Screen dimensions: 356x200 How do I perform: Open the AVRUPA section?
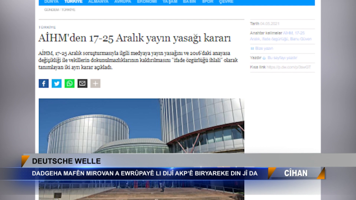click(122, 2)
